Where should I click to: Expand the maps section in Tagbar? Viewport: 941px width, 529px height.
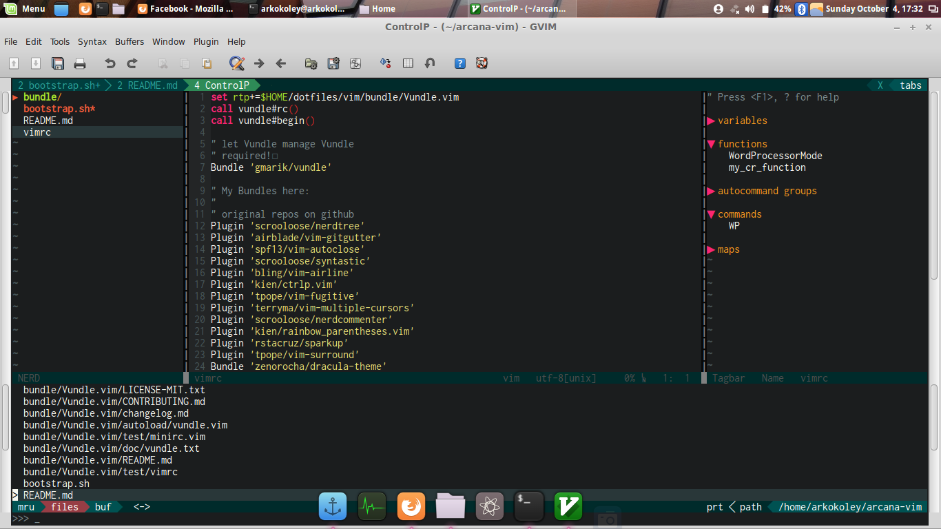coord(711,249)
